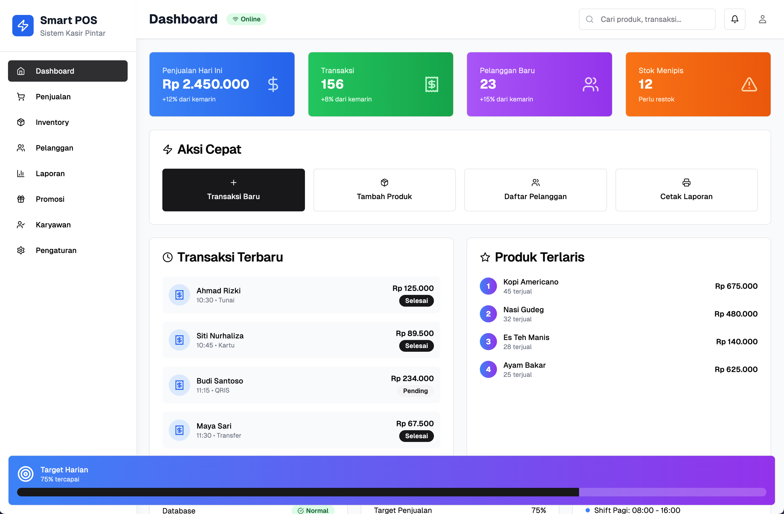Click receipt icon of Ahmad Rizki transaction
The width and height of the screenshot is (784, 514).
click(179, 295)
